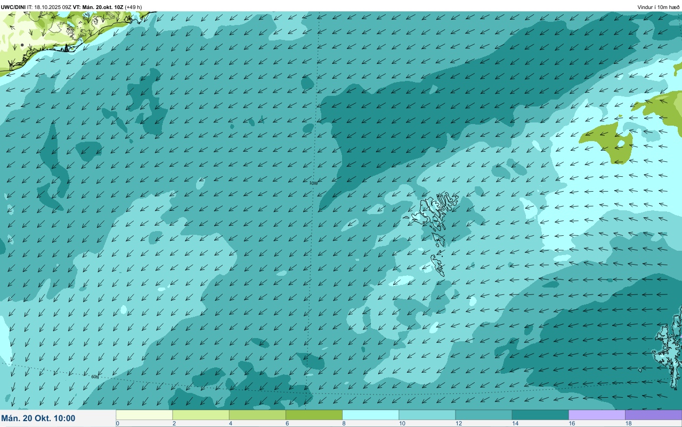Click the 8–10 pale cyan legend swatch

pos(370,415)
